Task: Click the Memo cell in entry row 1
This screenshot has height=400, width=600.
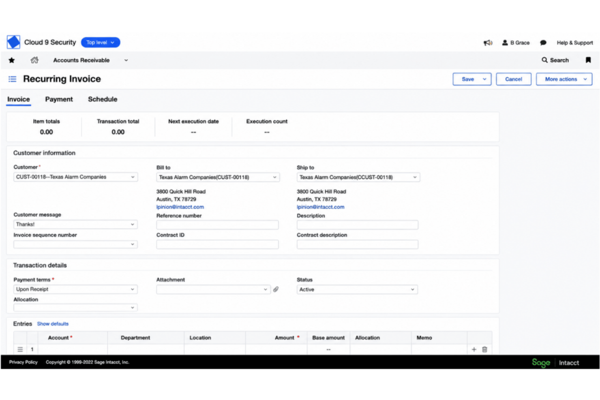Action: coord(439,349)
